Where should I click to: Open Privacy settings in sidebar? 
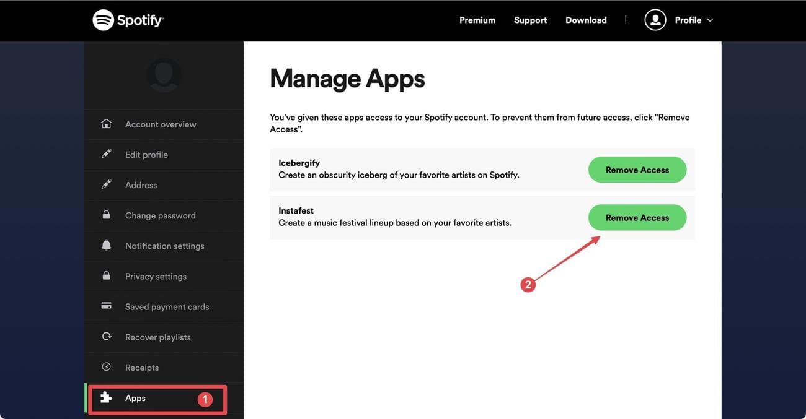pyautogui.click(x=156, y=276)
